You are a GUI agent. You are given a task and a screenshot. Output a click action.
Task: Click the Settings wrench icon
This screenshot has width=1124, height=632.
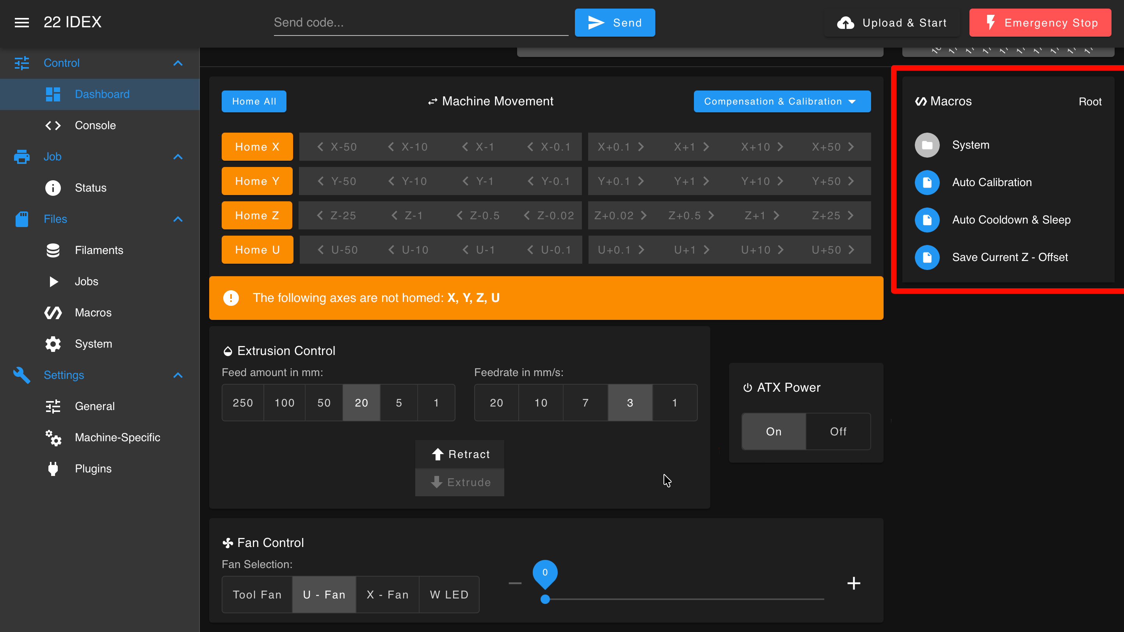[22, 375]
